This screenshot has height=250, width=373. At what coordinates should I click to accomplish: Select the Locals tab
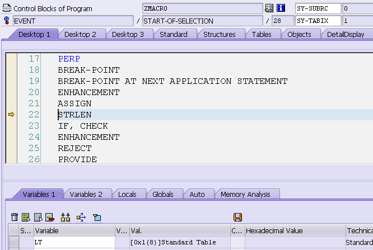127,195
